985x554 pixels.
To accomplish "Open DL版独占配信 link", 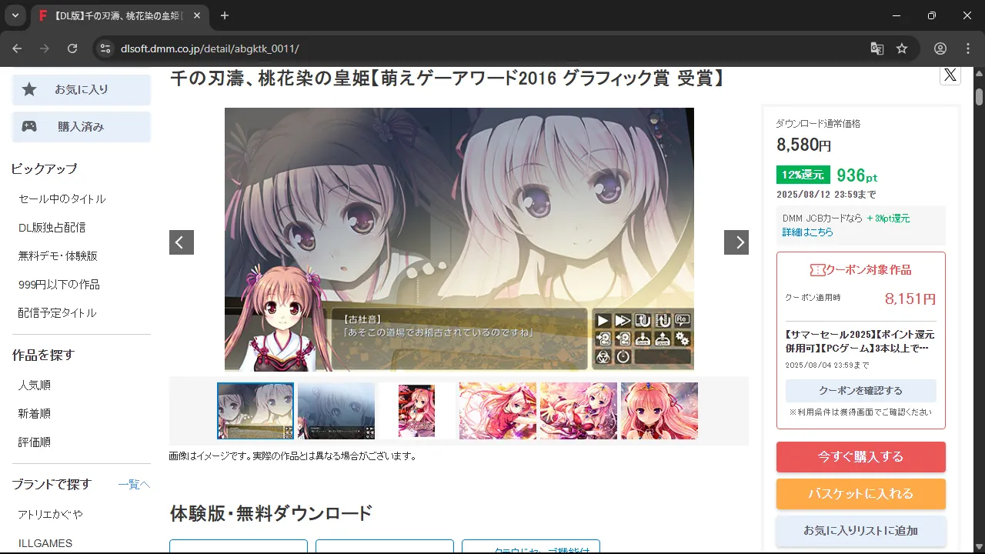I will [52, 227].
